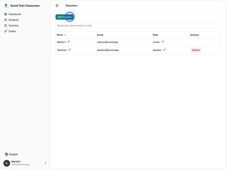Click the Role column header

[x=155, y=35]
